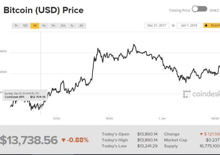Click the Closing Price label

click(x=179, y=10)
